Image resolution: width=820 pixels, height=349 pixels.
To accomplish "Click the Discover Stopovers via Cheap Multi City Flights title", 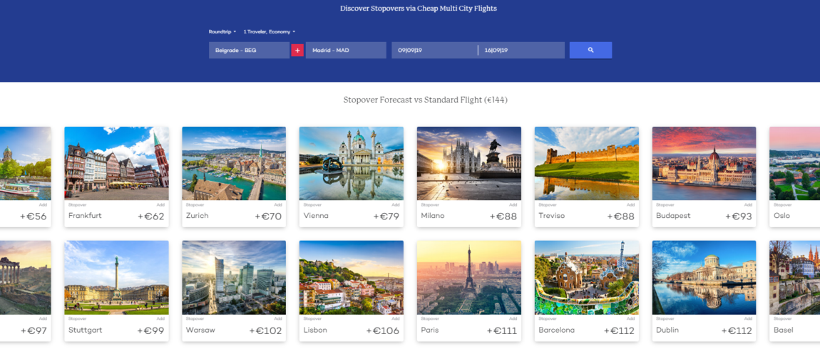I will coord(419,9).
